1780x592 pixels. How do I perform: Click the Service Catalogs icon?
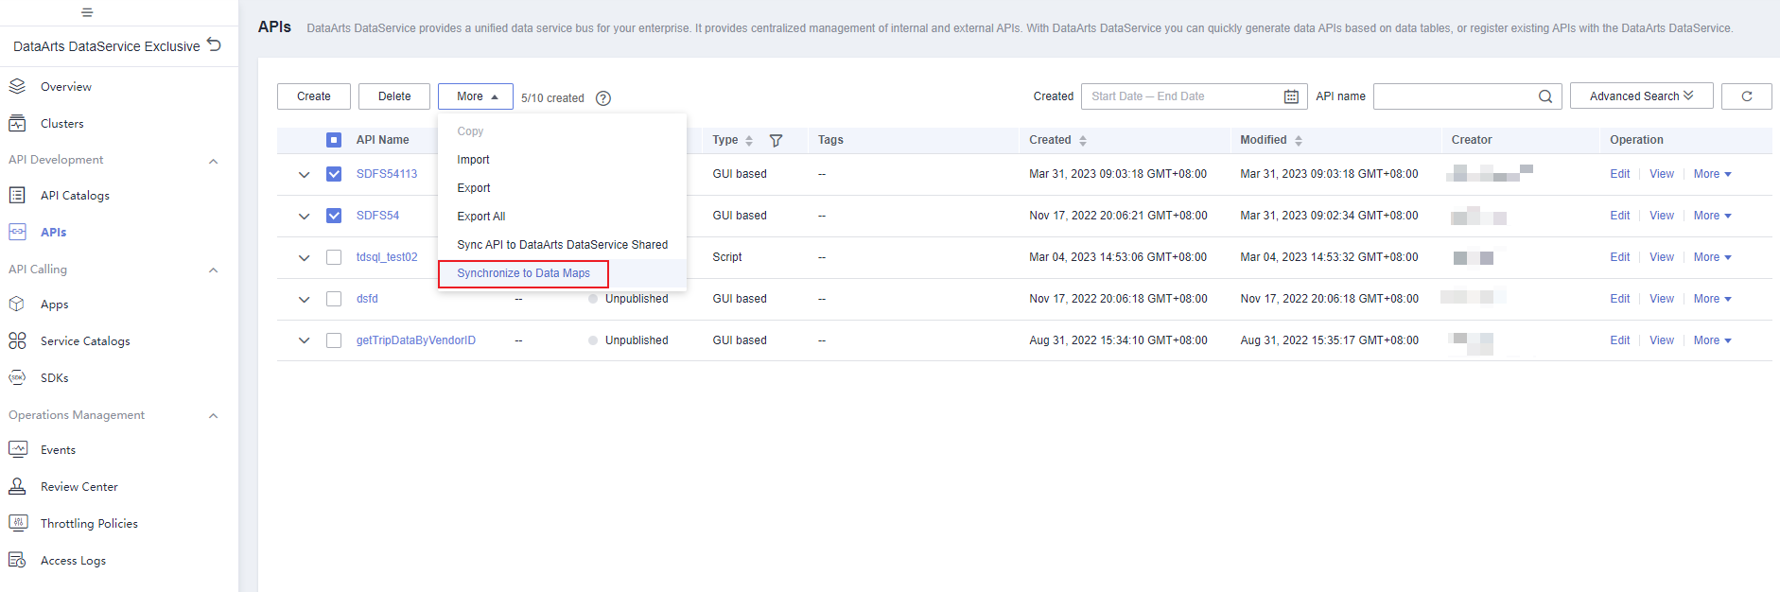point(17,340)
